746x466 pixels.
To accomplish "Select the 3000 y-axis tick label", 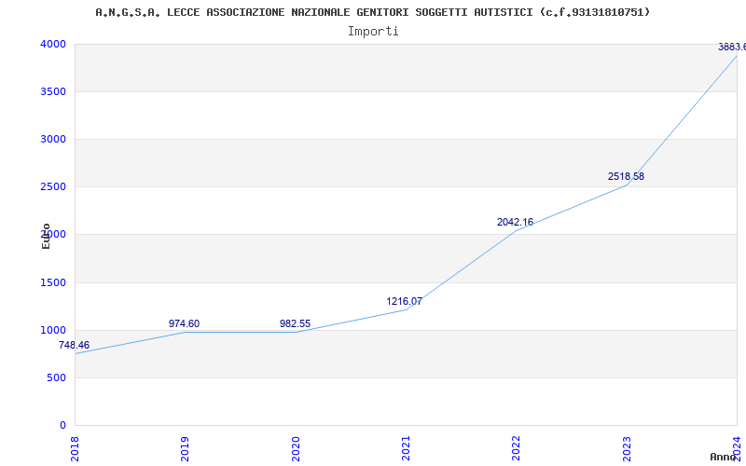I will point(53,140).
